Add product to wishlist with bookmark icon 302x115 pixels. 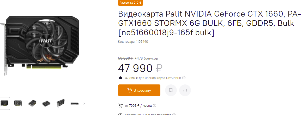point(171,90)
